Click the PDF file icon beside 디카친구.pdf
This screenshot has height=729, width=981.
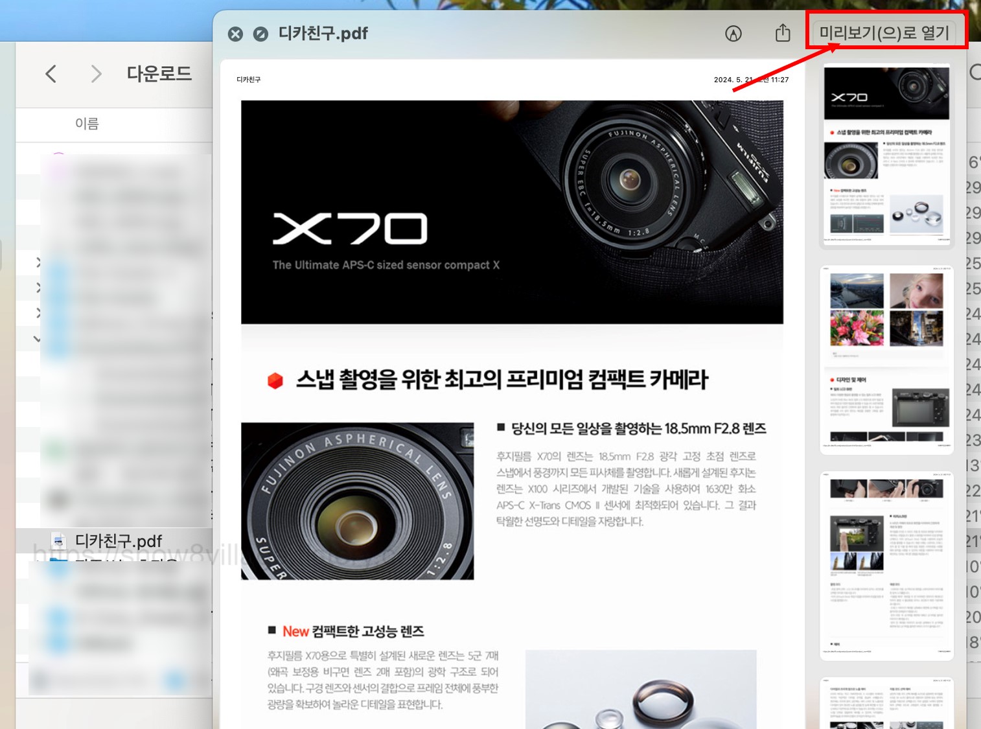pos(59,540)
